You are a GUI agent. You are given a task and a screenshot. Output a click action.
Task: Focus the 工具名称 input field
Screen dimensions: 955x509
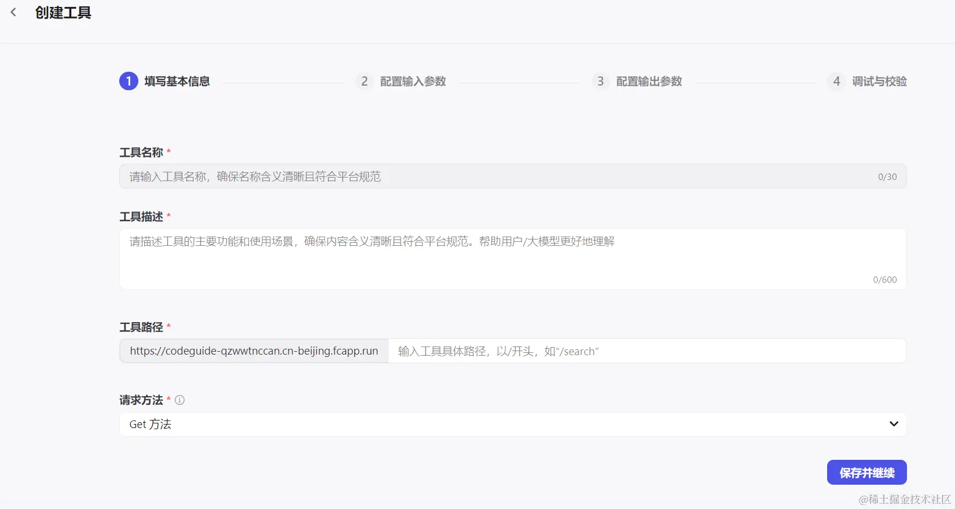pyautogui.click(x=513, y=176)
